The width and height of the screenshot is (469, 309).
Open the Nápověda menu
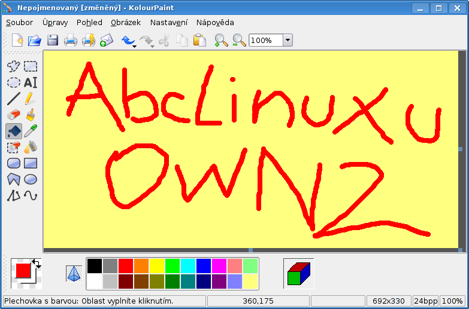[x=215, y=23]
